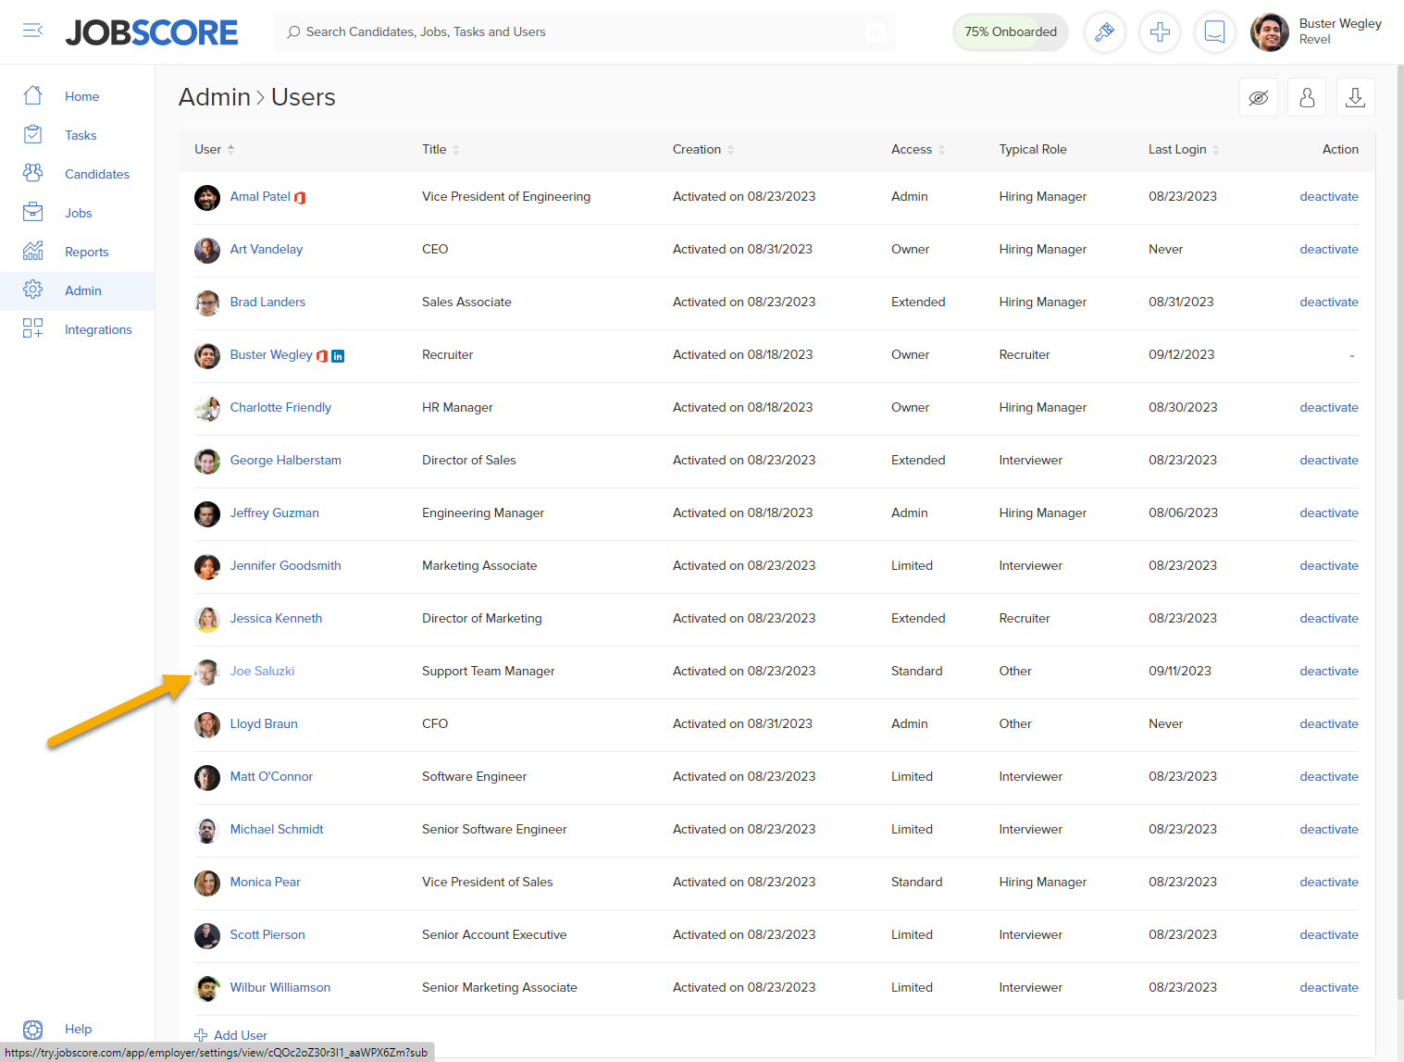
Task: Download the users list
Action: 1355,97
